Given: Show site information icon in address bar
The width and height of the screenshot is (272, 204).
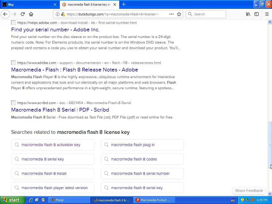Looking at the screenshot, I should [57, 14].
